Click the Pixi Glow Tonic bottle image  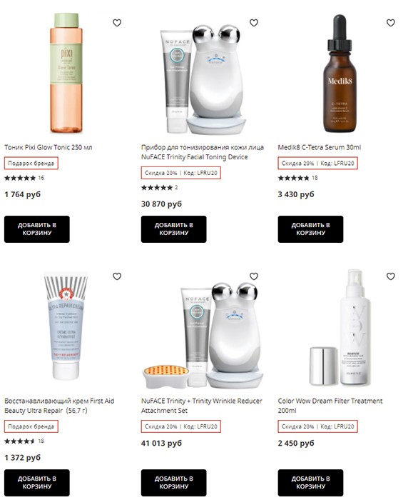point(66,73)
